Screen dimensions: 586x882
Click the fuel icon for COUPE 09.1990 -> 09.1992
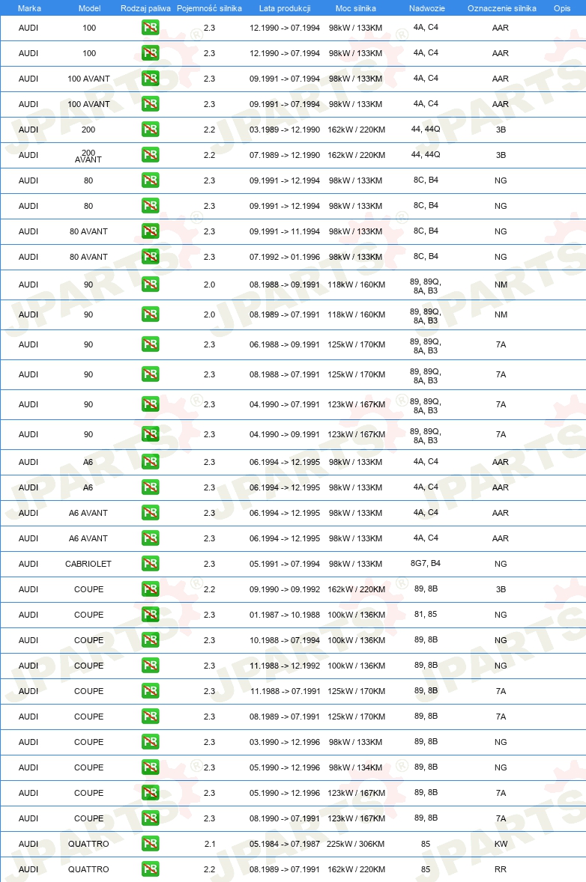(x=151, y=589)
